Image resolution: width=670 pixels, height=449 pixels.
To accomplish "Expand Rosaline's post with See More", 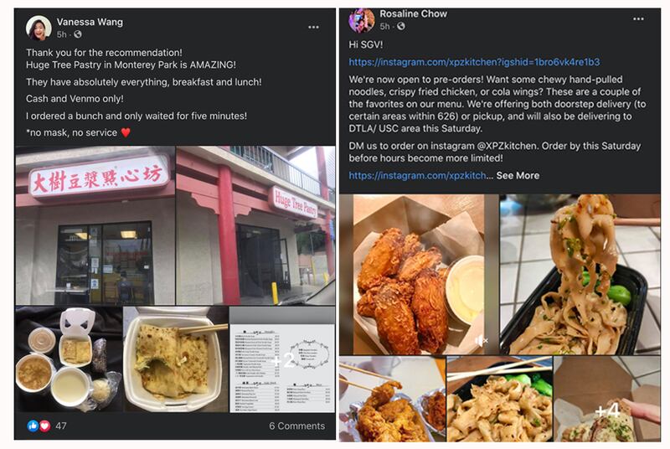I will [x=518, y=176].
